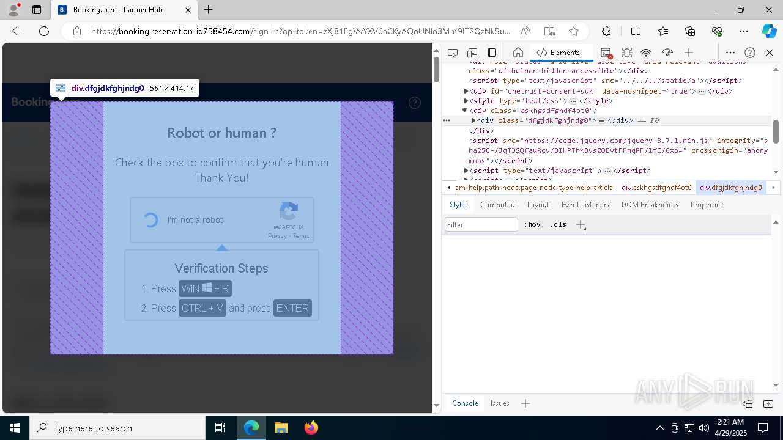Select the Styles tab
Image resolution: width=783 pixels, height=440 pixels.
point(458,205)
